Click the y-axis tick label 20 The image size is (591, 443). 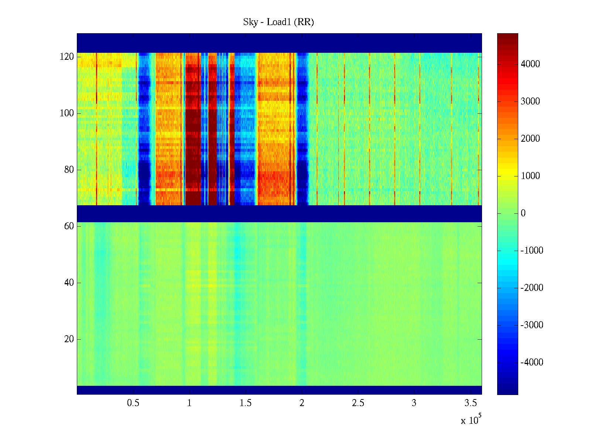click(69, 339)
